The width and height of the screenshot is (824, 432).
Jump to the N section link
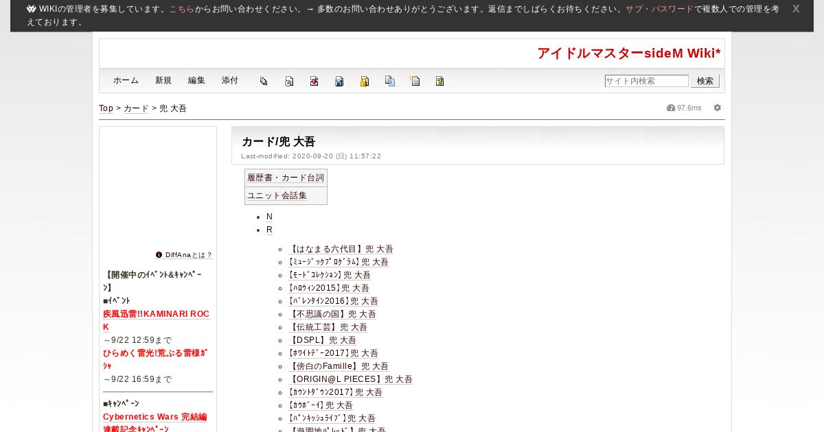pos(269,217)
